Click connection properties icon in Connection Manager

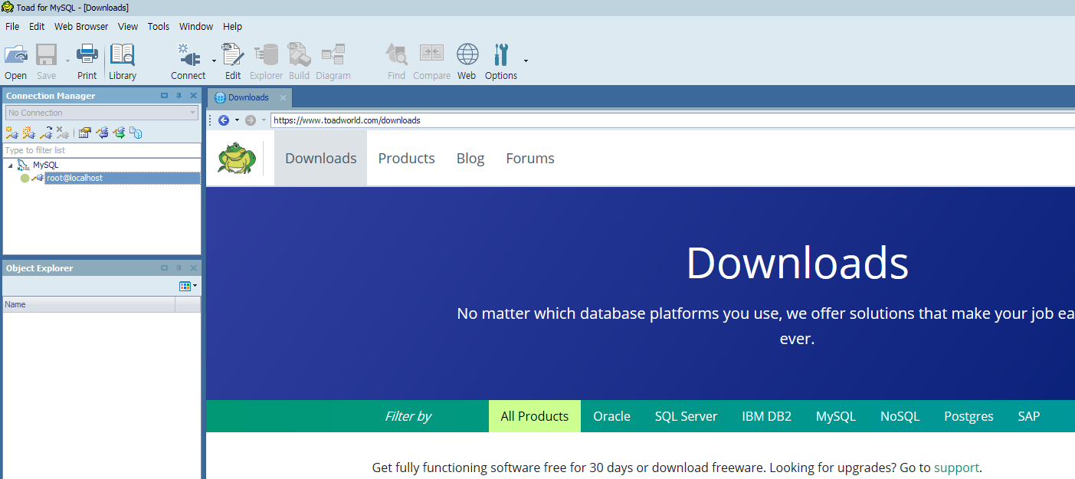tap(85, 133)
